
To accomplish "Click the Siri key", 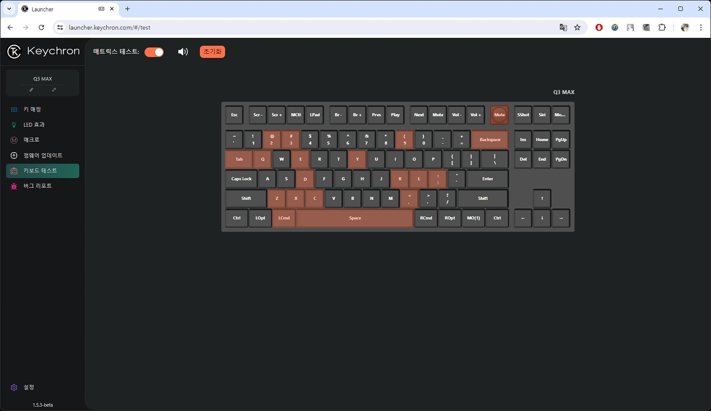I will [542, 115].
